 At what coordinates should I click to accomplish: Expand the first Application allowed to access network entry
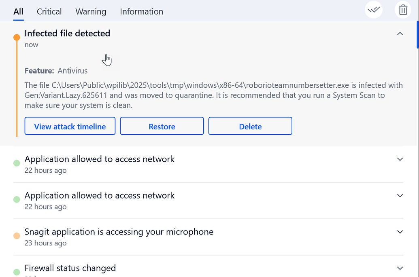pyautogui.click(x=400, y=159)
